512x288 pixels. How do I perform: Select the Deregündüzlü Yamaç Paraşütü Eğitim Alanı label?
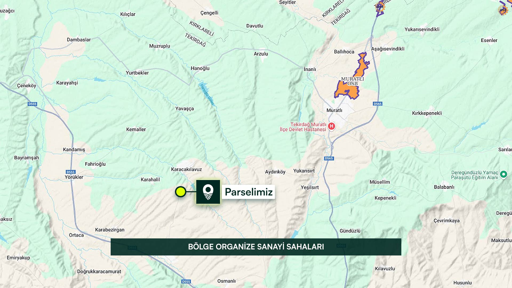pyautogui.click(x=474, y=175)
